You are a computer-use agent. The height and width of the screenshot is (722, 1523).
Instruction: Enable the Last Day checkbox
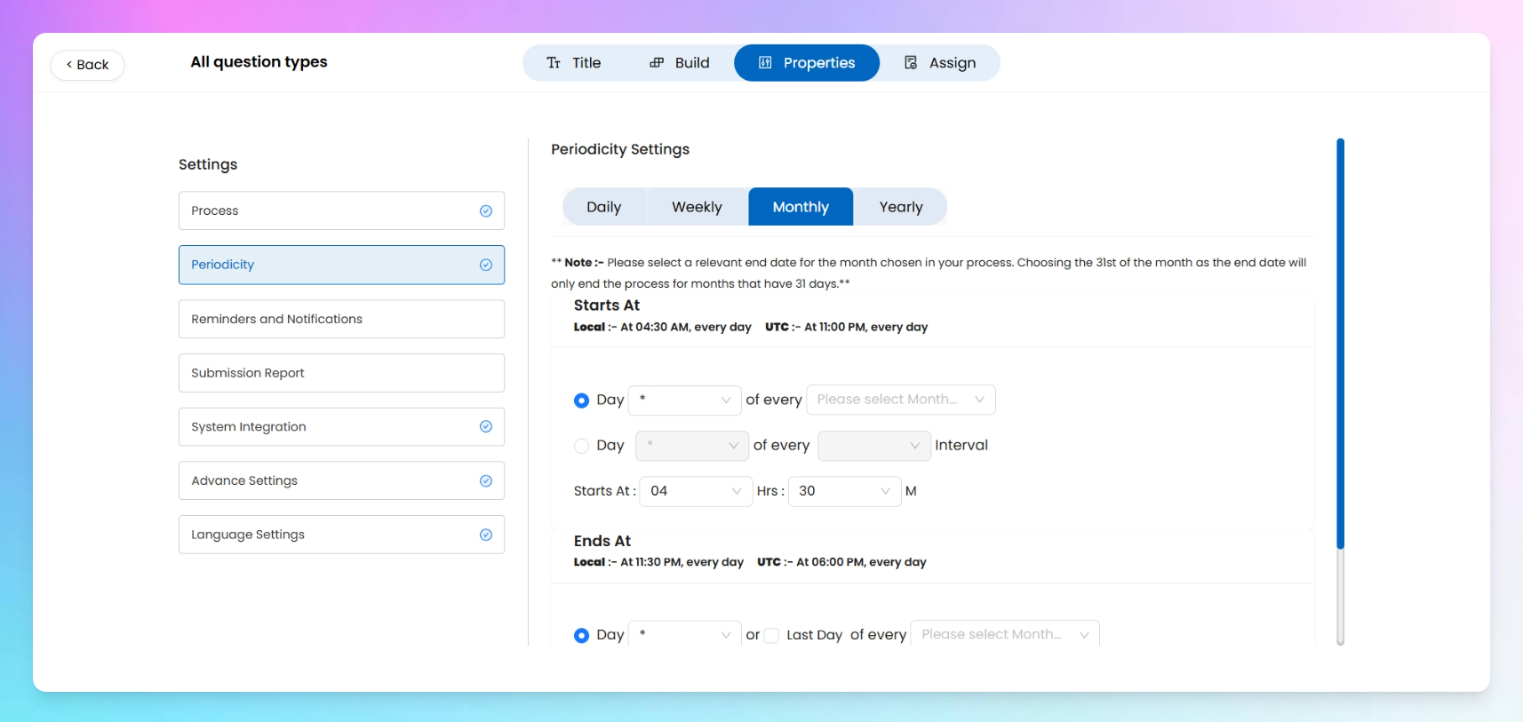click(771, 636)
